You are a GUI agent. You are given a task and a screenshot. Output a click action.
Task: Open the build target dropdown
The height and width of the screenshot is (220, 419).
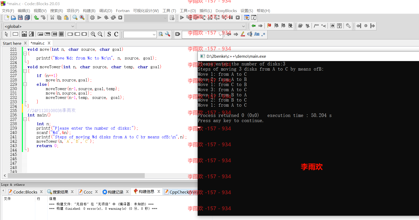[x=146, y=18]
